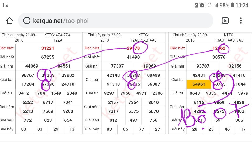Tap the alarm clock status icon
The height and width of the screenshot is (142, 252).
coord(202,5)
